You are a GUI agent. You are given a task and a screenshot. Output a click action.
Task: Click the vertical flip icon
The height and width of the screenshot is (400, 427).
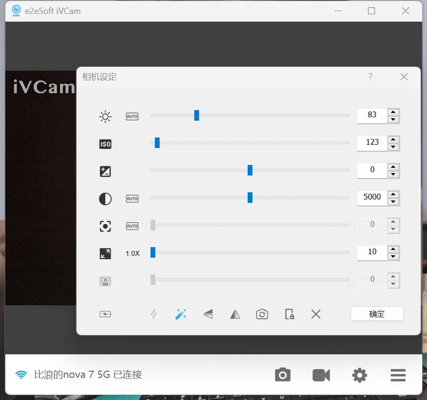(x=208, y=314)
